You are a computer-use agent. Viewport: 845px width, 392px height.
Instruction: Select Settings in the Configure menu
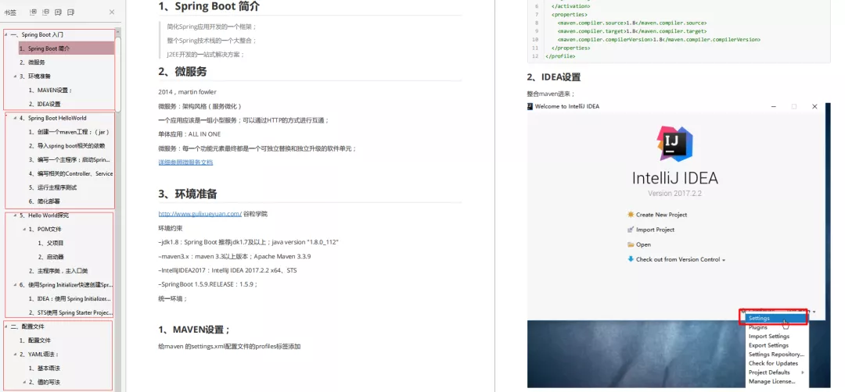click(759, 319)
